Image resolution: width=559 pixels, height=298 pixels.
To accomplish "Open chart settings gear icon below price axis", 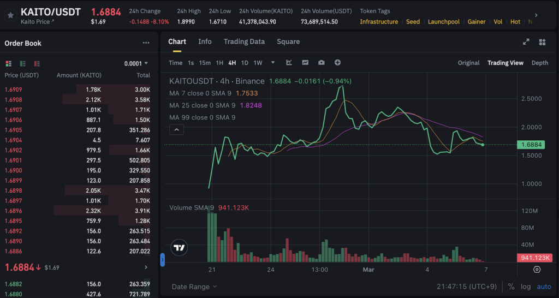I will tap(537, 269).
